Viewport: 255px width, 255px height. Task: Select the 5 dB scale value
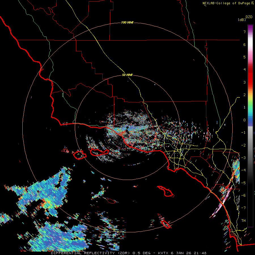(x=245, y=57)
